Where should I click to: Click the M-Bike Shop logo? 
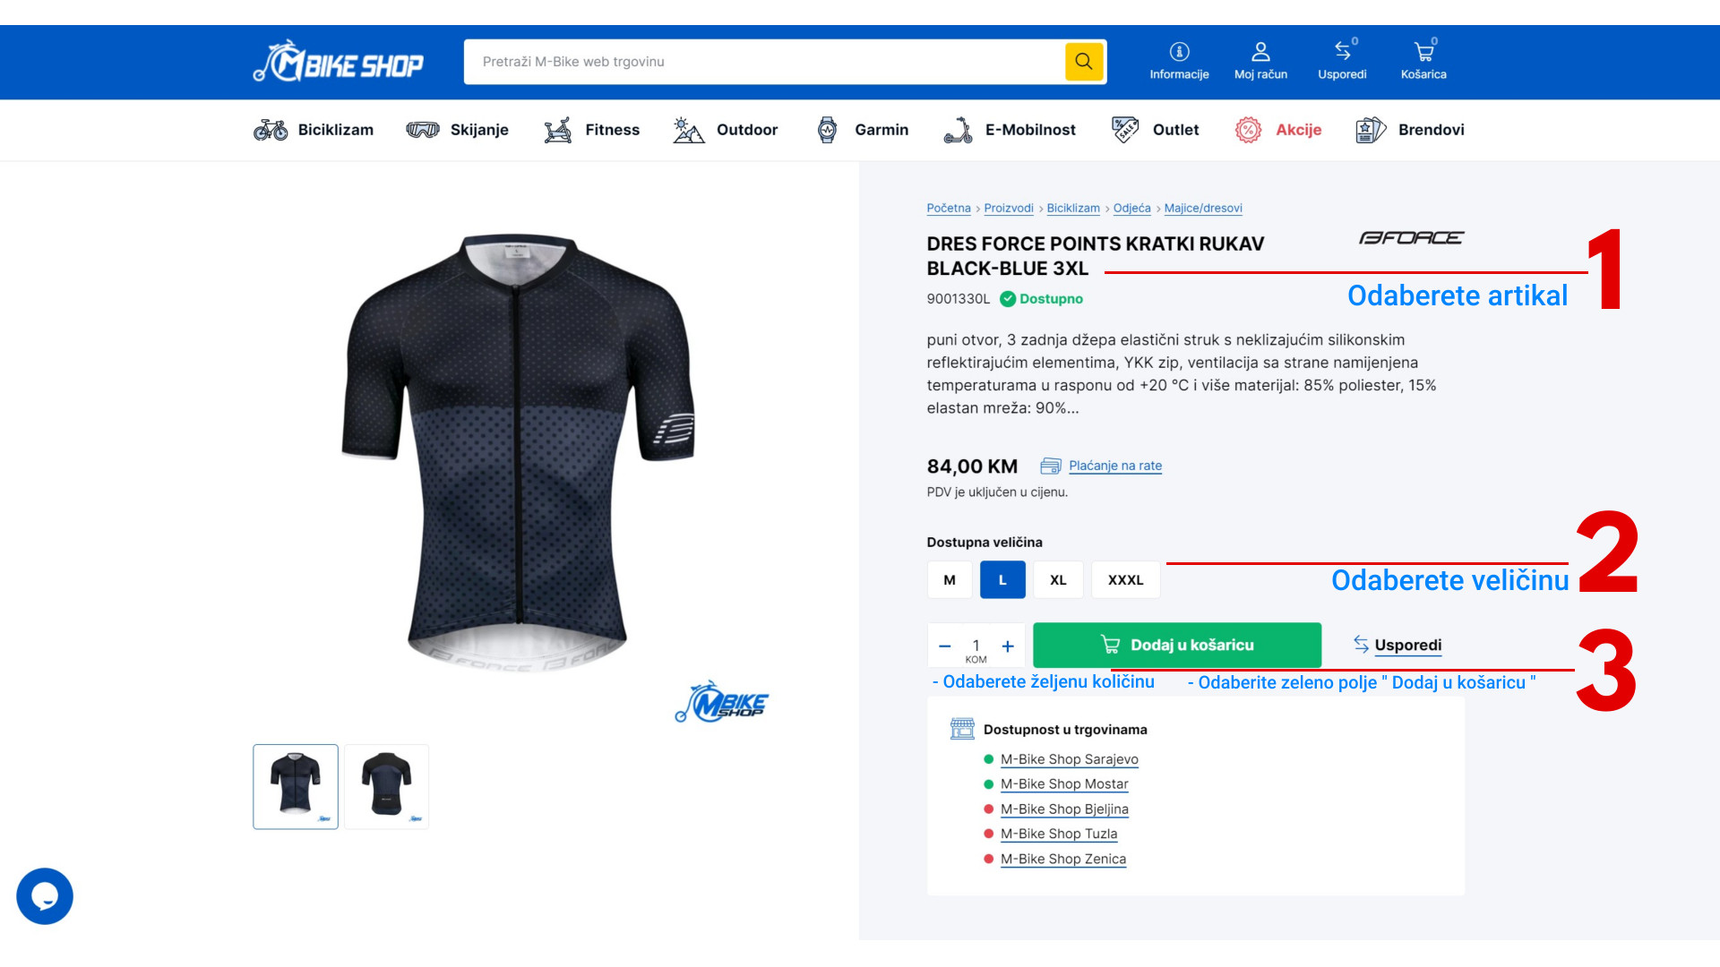point(338,62)
